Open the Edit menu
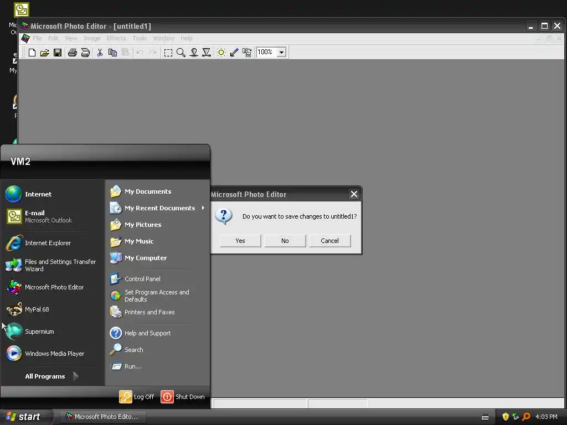The width and height of the screenshot is (567, 425). pos(53,38)
